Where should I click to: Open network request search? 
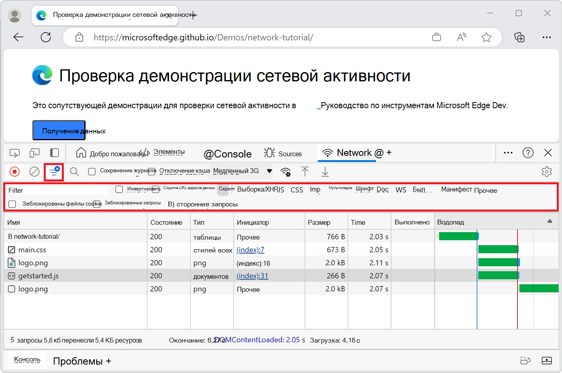[x=74, y=171]
